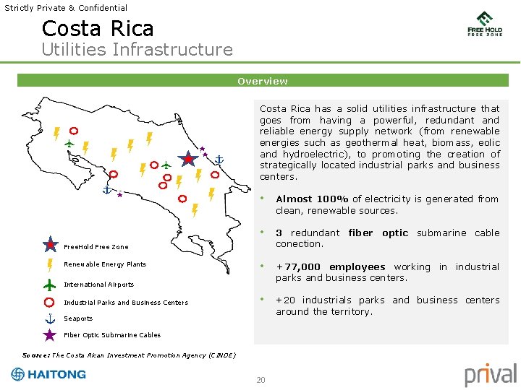Viewport: 521px width, 390px height.
Task: Click the 'Industrial Parks and Business Centers' label
Action: click(126, 303)
